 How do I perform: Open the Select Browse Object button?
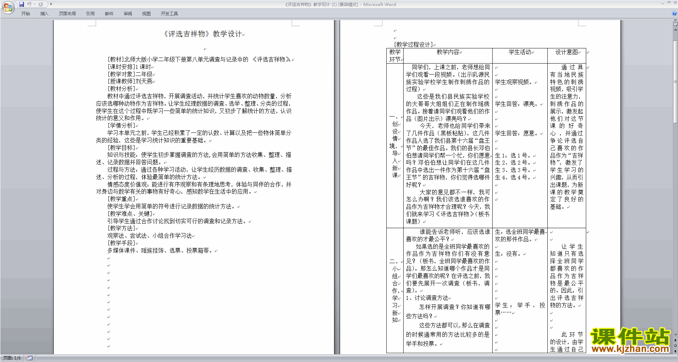pyautogui.click(x=676, y=345)
